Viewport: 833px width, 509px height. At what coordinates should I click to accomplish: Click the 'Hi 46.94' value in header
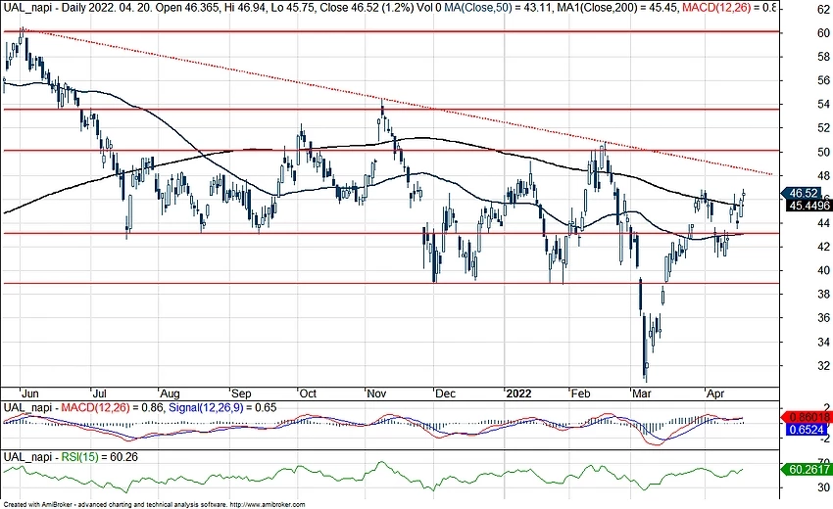[x=245, y=8]
